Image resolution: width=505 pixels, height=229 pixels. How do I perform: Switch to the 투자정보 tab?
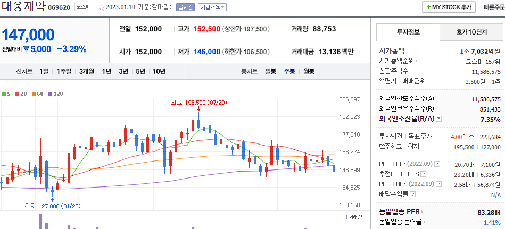408,32
